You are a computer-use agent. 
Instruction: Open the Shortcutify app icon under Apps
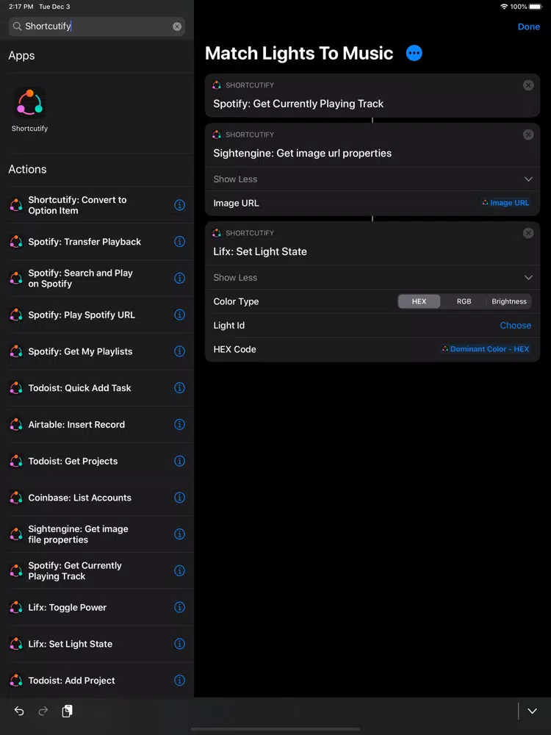coord(29,103)
